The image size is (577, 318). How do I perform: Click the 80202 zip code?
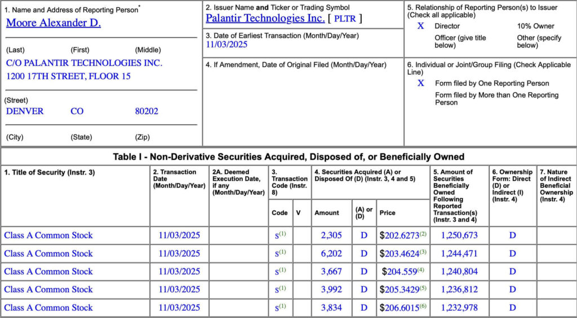[147, 111]
